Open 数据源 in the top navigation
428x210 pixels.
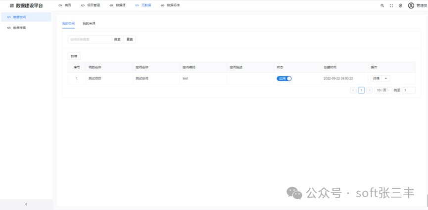[x=118, y=5]
